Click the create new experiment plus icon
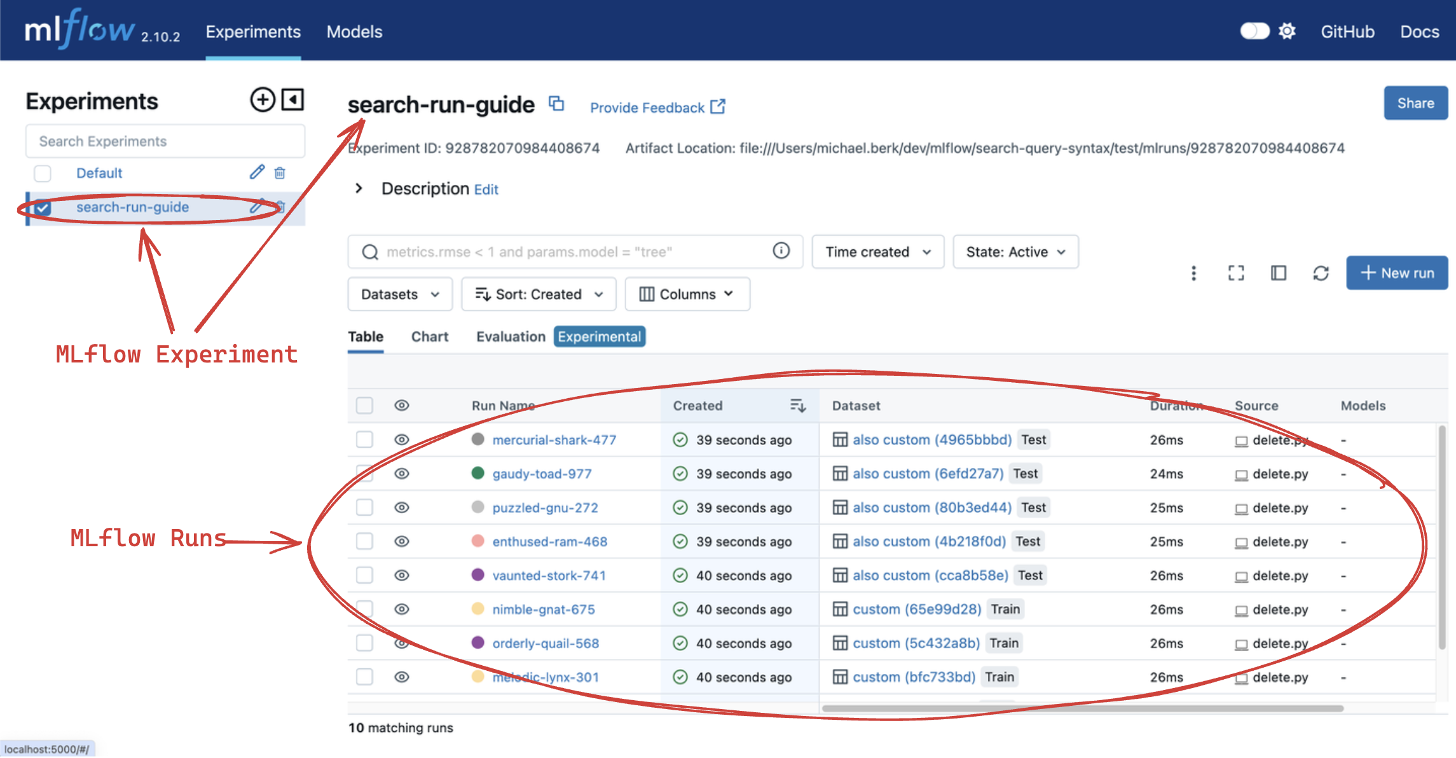Viewport: 1456px width, 758px height. coord(262,100)
